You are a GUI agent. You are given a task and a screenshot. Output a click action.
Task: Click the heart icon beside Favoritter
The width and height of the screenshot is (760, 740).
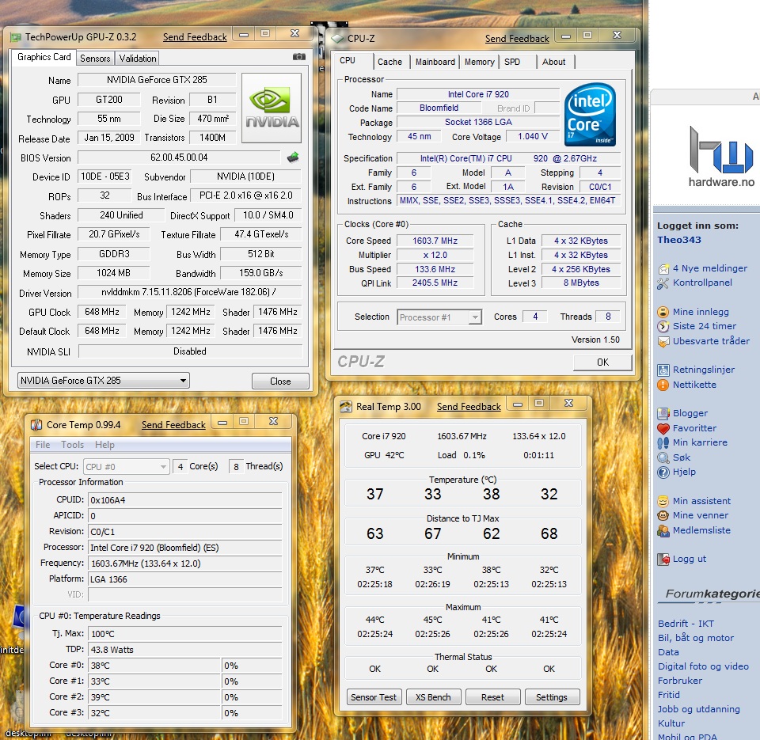(663, 428)
